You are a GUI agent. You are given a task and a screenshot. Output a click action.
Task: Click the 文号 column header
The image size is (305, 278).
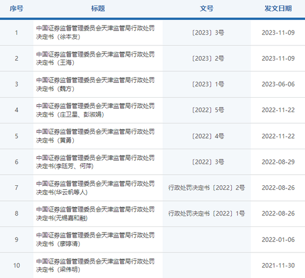tap(207, 8)
